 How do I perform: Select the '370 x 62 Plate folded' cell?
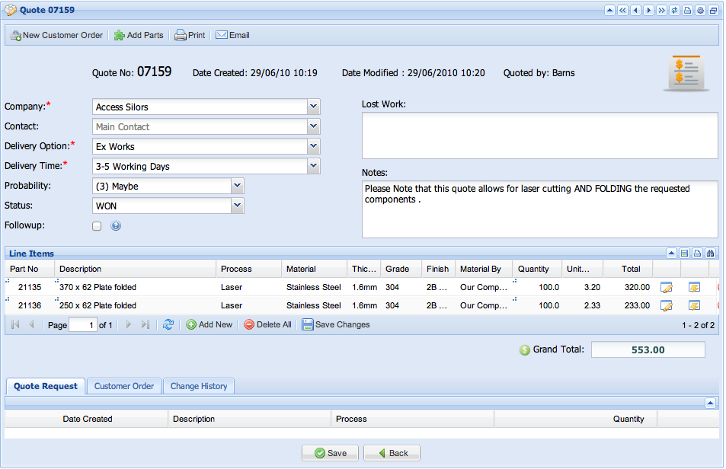coord(135,287)
